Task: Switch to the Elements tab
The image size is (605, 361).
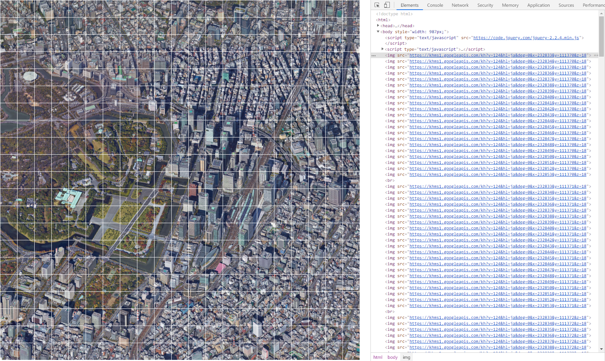Action: [410, 5]
